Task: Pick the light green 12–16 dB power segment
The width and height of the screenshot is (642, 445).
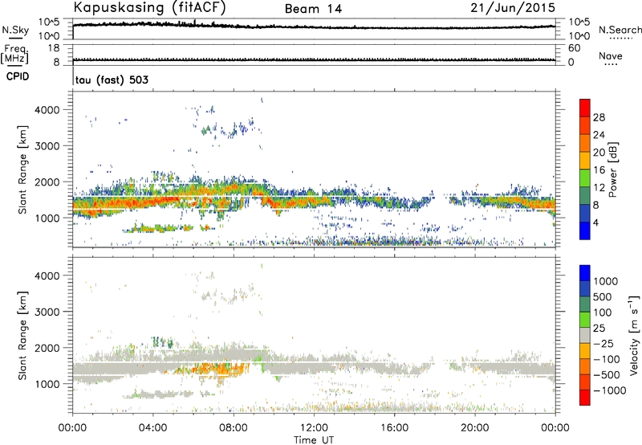Action: [x=585, y=178]
